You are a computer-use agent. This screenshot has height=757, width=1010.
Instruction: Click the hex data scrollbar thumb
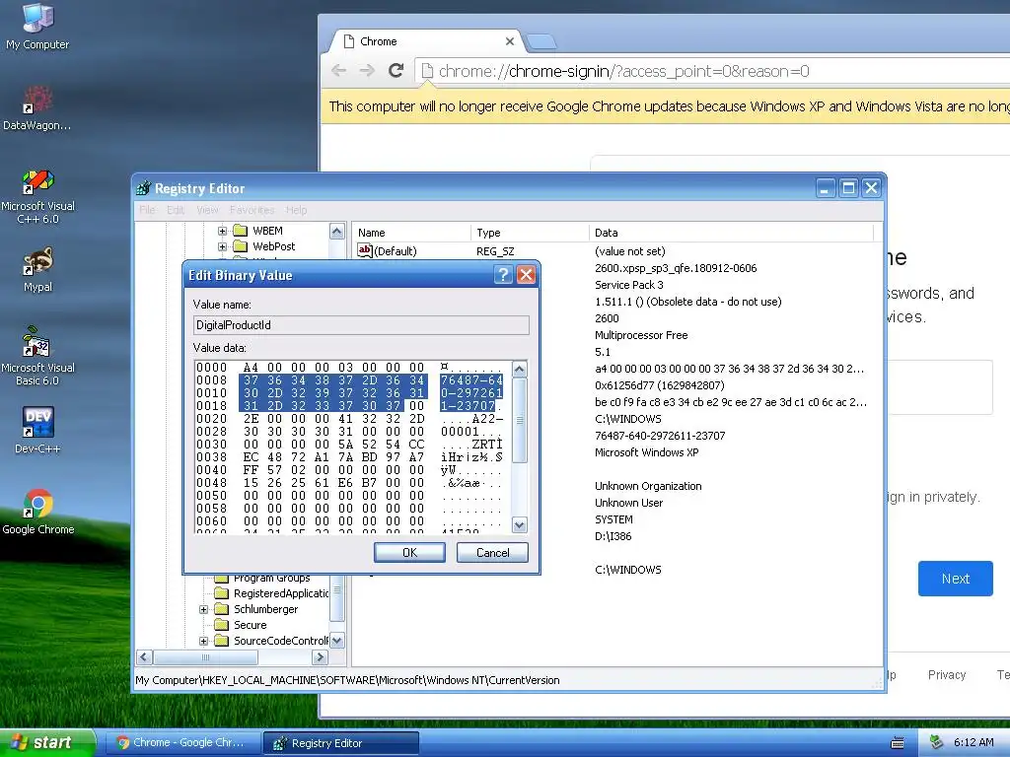[519, 420]
